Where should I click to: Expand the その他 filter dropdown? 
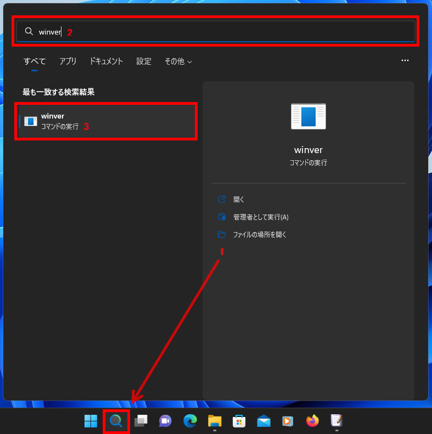point(178,61)
